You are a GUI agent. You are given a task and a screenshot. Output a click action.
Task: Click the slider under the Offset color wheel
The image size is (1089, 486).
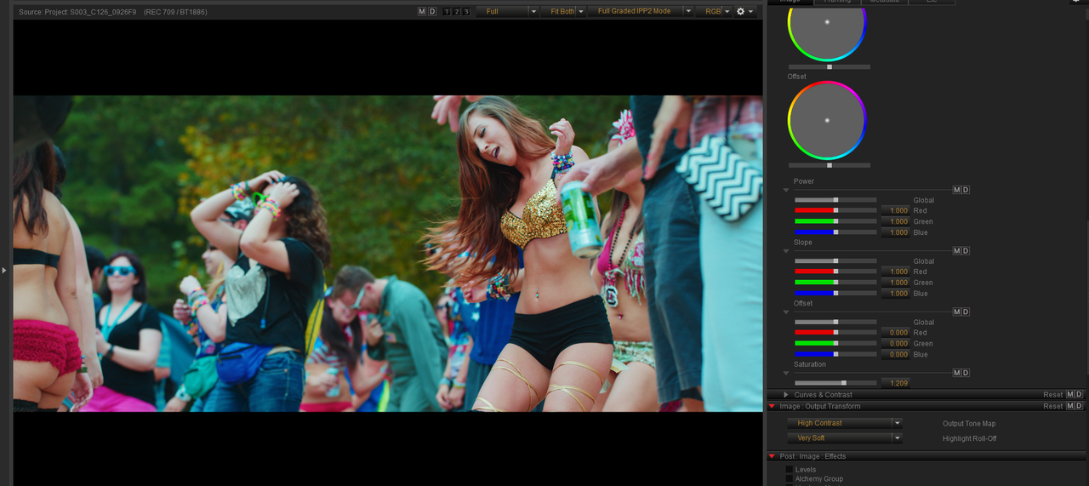830,165
